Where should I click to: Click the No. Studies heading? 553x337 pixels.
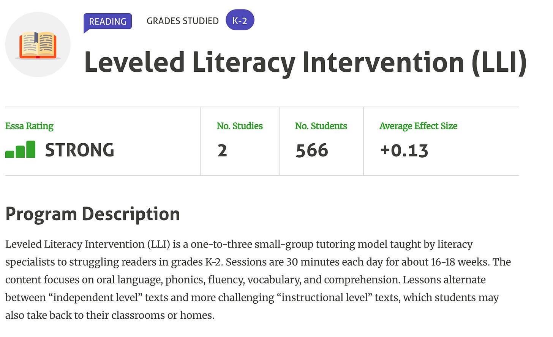(240, 126)
